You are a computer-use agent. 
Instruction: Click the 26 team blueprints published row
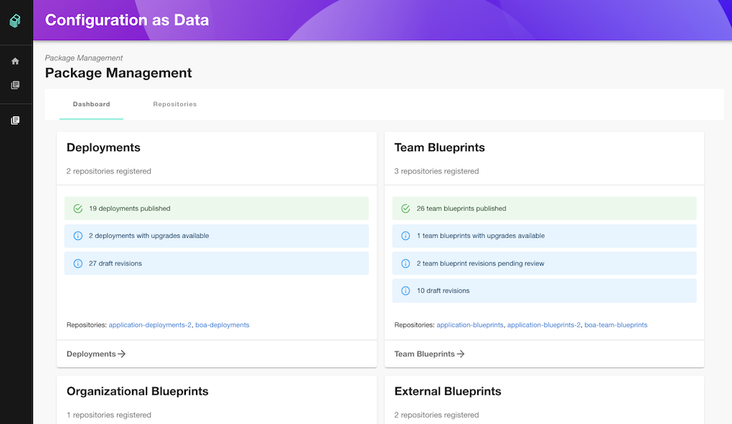pyautogui.click(x=544, y=208)
